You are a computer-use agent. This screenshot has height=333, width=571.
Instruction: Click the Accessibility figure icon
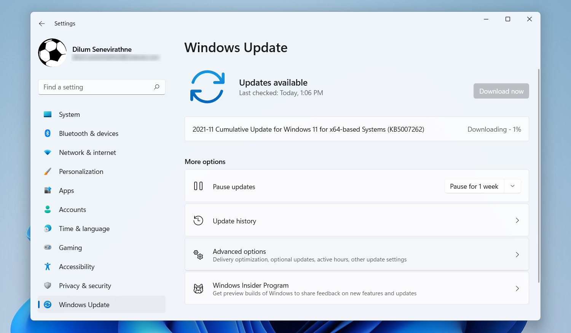pos(48,266)
